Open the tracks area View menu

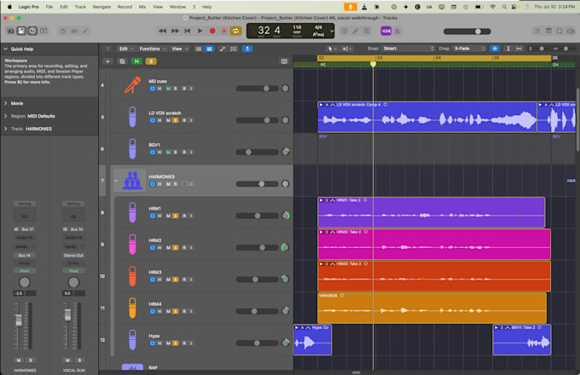180,49
